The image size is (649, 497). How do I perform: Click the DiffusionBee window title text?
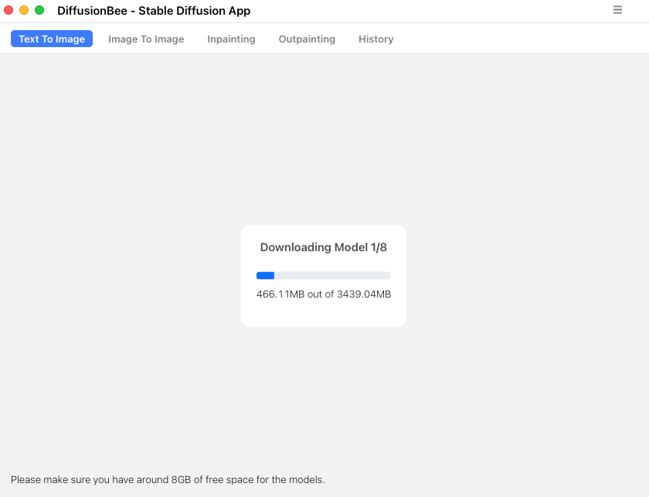154,11
